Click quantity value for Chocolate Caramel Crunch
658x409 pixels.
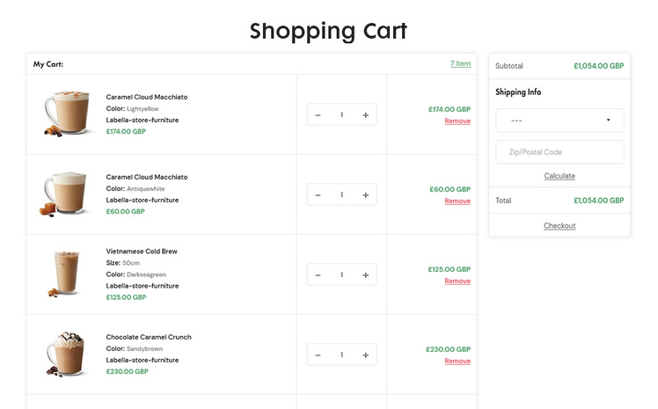pyautogui.click(x=342, y=354)
